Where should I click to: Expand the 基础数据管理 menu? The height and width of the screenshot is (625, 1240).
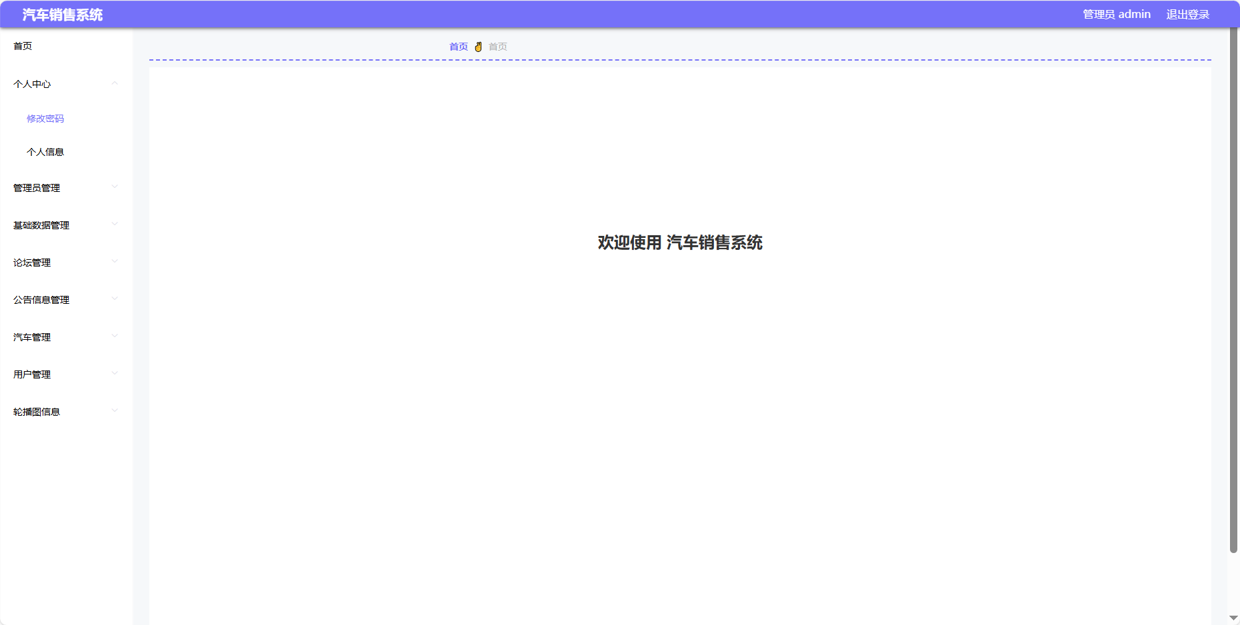pyautogui.click(x=67, y=225)
